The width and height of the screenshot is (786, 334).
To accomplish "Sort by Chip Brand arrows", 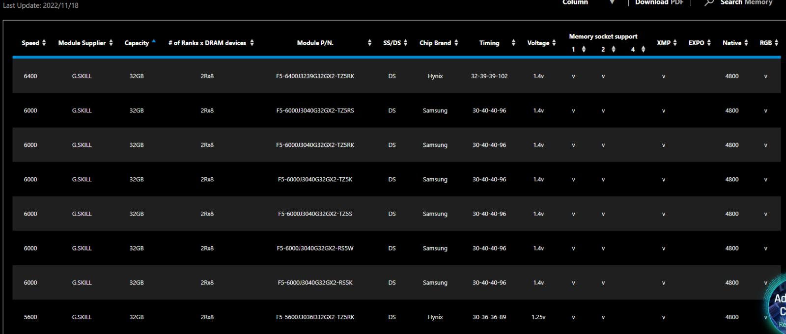I will pyautogui.click(x=456, y=43).
